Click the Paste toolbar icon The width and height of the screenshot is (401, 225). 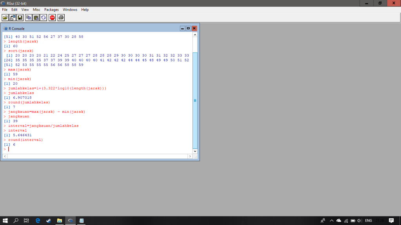pos(36,18)
